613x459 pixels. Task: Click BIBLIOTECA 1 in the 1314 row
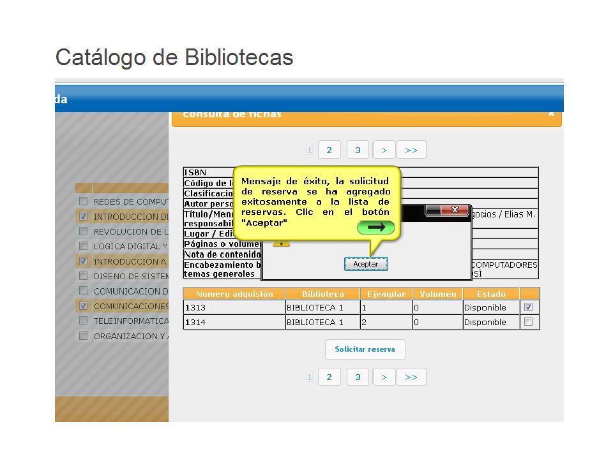pos(315,323)
